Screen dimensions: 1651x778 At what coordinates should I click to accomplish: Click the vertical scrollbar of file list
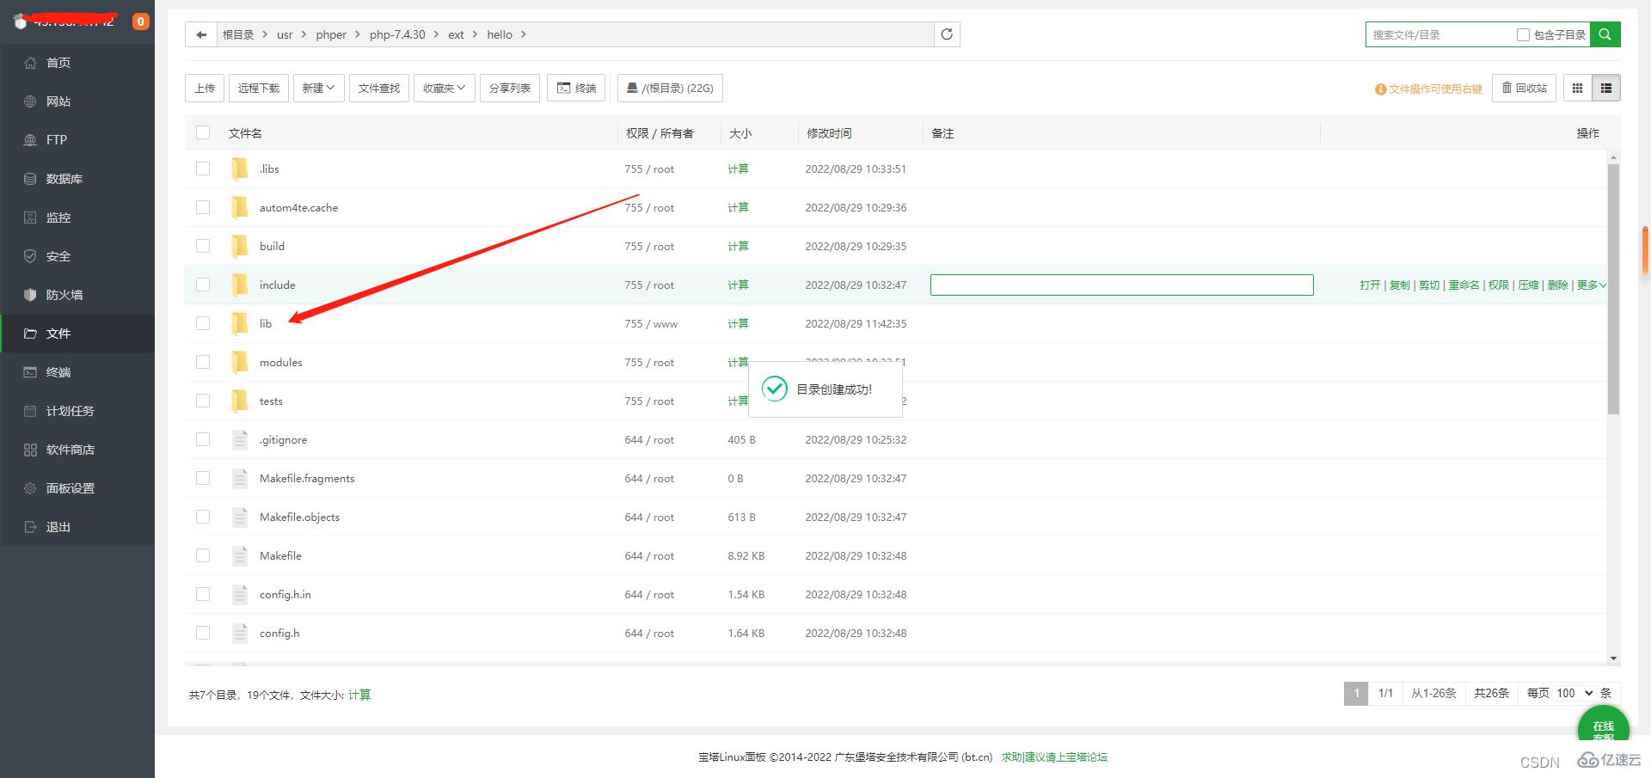pyautogui.click(x=1613, y=289)
